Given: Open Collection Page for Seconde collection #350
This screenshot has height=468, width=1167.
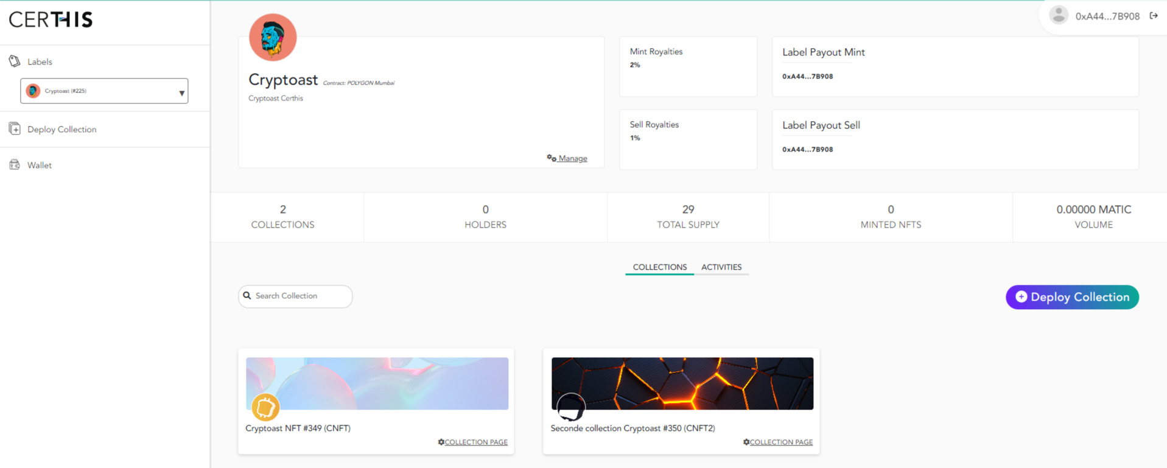Looking at the screenshot, I should click(x=780, y=442).
